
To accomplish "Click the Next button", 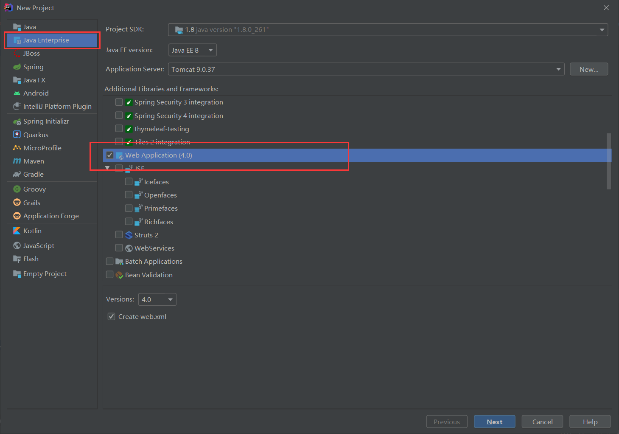I will [495, 422].
